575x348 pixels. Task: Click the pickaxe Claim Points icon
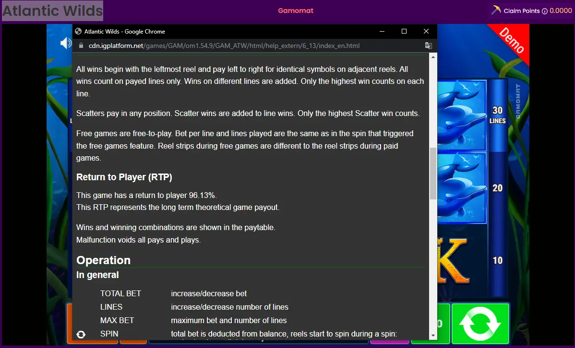(x=496, y=10)
